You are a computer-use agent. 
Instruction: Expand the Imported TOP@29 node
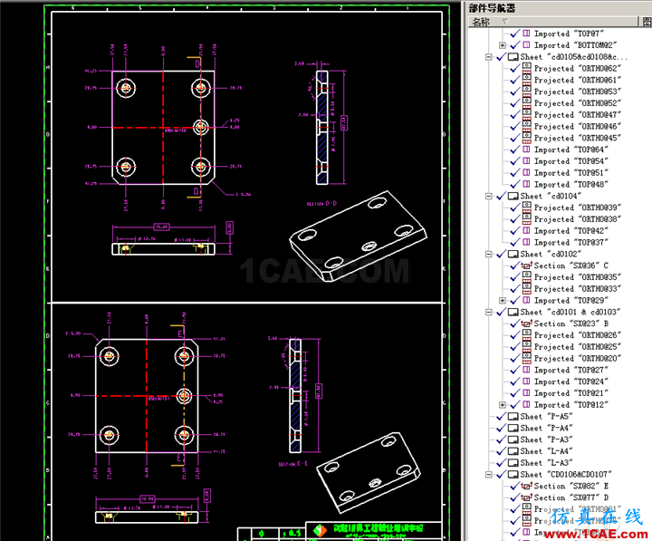pos(503,301)
